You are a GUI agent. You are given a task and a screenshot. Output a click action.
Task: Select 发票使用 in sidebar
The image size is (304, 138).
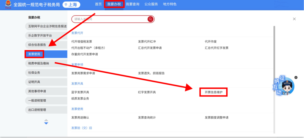click(x=46, y=54)
